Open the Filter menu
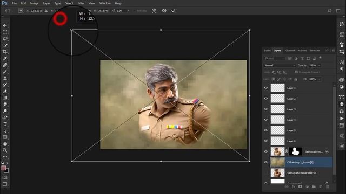 point(81,3)
